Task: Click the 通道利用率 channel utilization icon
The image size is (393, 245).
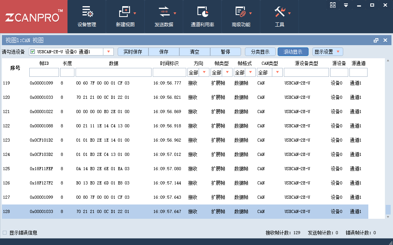Action: point(202,15)
